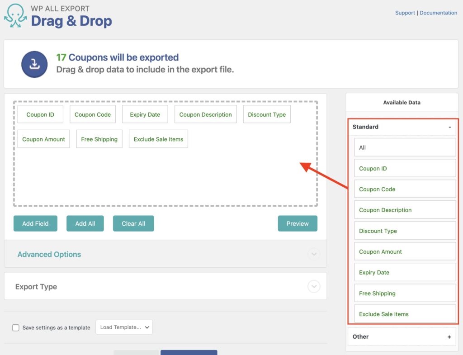This screenshot has height=355, width=463.
Task: Select the Coupon Amount field pill
Action: tap(43, 139)
